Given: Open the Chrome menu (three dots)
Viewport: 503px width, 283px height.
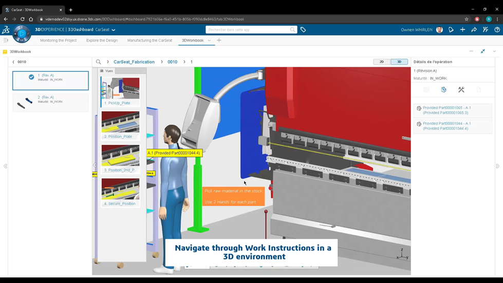Looking at the screenshot, I should [x=497, y=19].
